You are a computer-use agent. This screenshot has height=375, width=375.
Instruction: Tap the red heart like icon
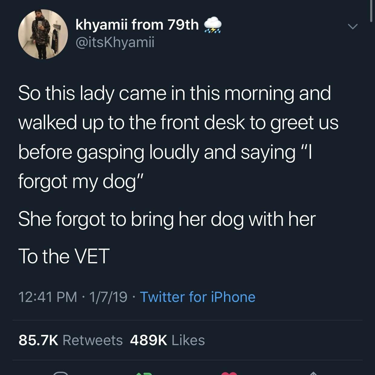coord(229,373)
